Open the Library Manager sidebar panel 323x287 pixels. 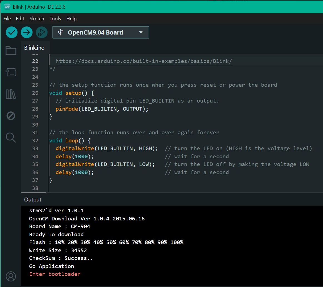(x=11, y=94)
